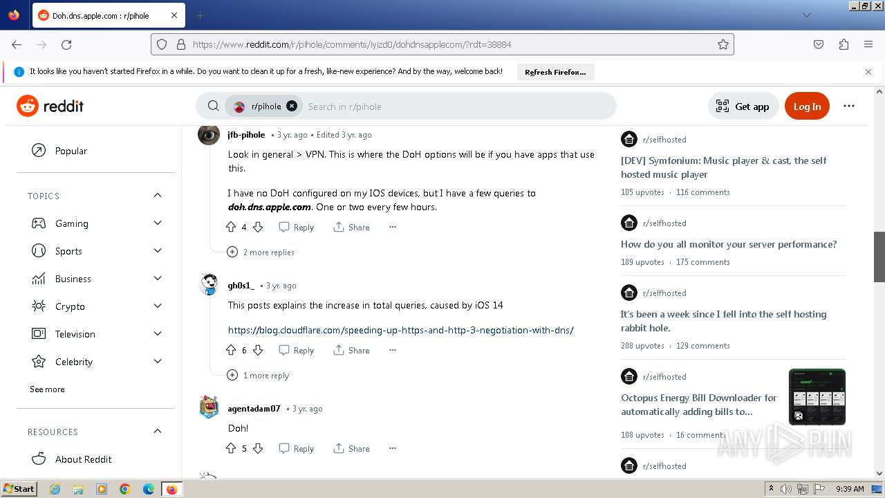The image size is (885, 498).
Task: Open gh0s1_ user profile name
Action: point(241,285)
